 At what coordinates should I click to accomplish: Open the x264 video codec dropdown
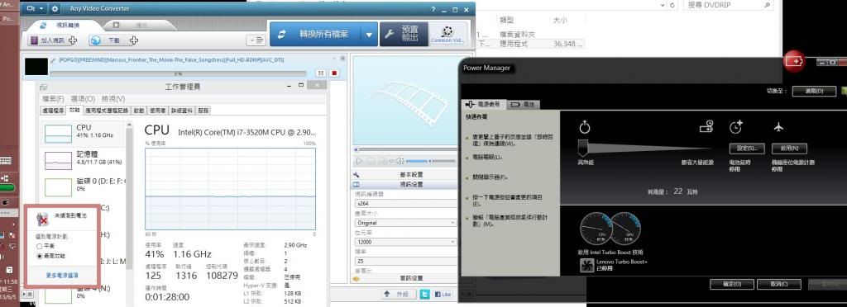coord(405,204)
